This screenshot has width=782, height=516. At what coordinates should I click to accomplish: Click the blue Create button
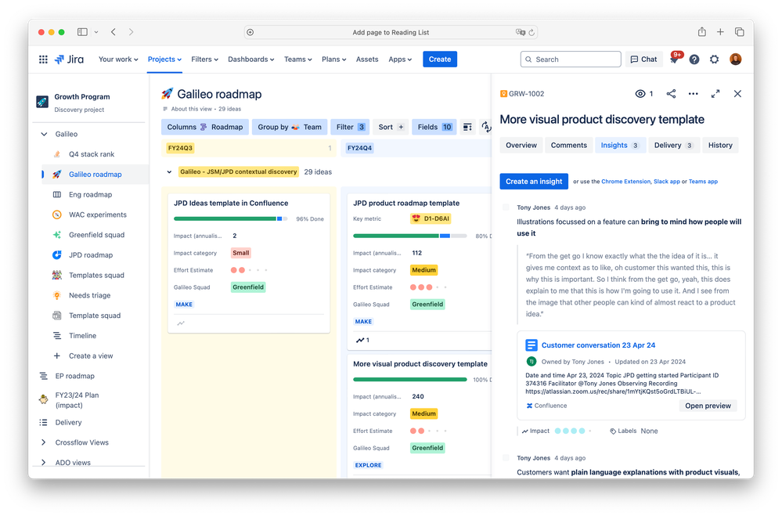(x=440, y=60)
